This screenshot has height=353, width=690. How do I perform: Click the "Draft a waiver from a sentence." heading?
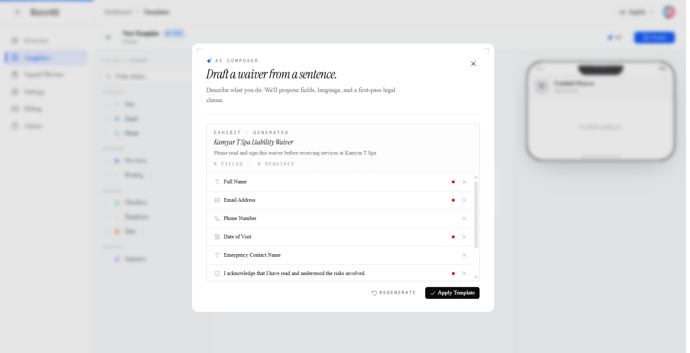click(272, 74)
